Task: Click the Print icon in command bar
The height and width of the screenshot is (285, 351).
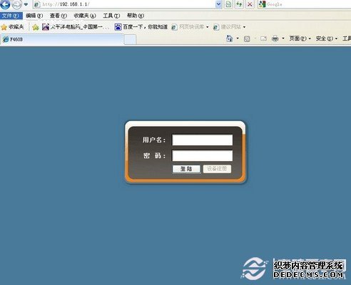Action: (275, 38)
